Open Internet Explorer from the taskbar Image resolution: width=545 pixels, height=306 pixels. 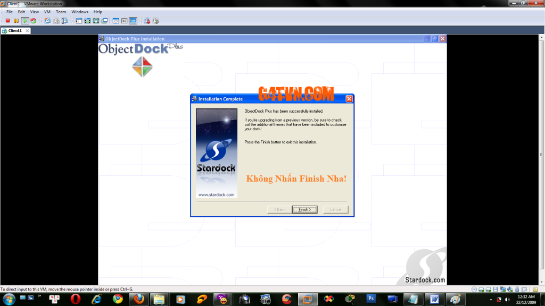click(x=96, y=299)
